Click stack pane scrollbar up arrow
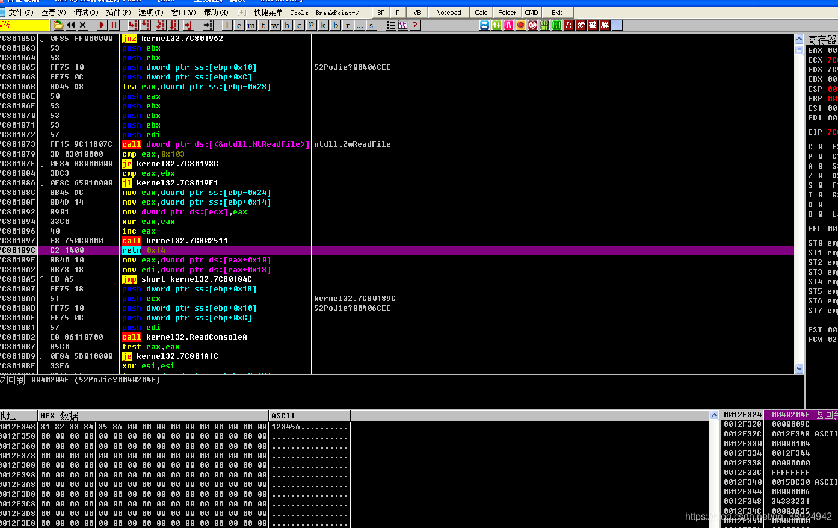 tap(714, 415)
